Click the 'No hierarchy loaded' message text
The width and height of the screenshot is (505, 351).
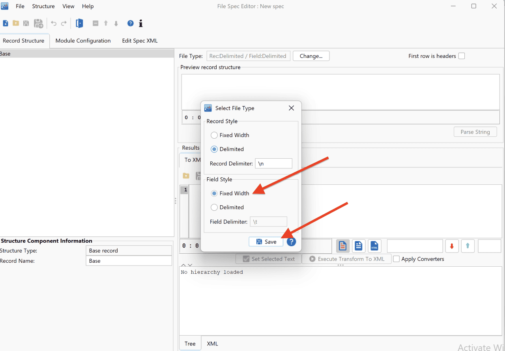click(x=212, y=272)
